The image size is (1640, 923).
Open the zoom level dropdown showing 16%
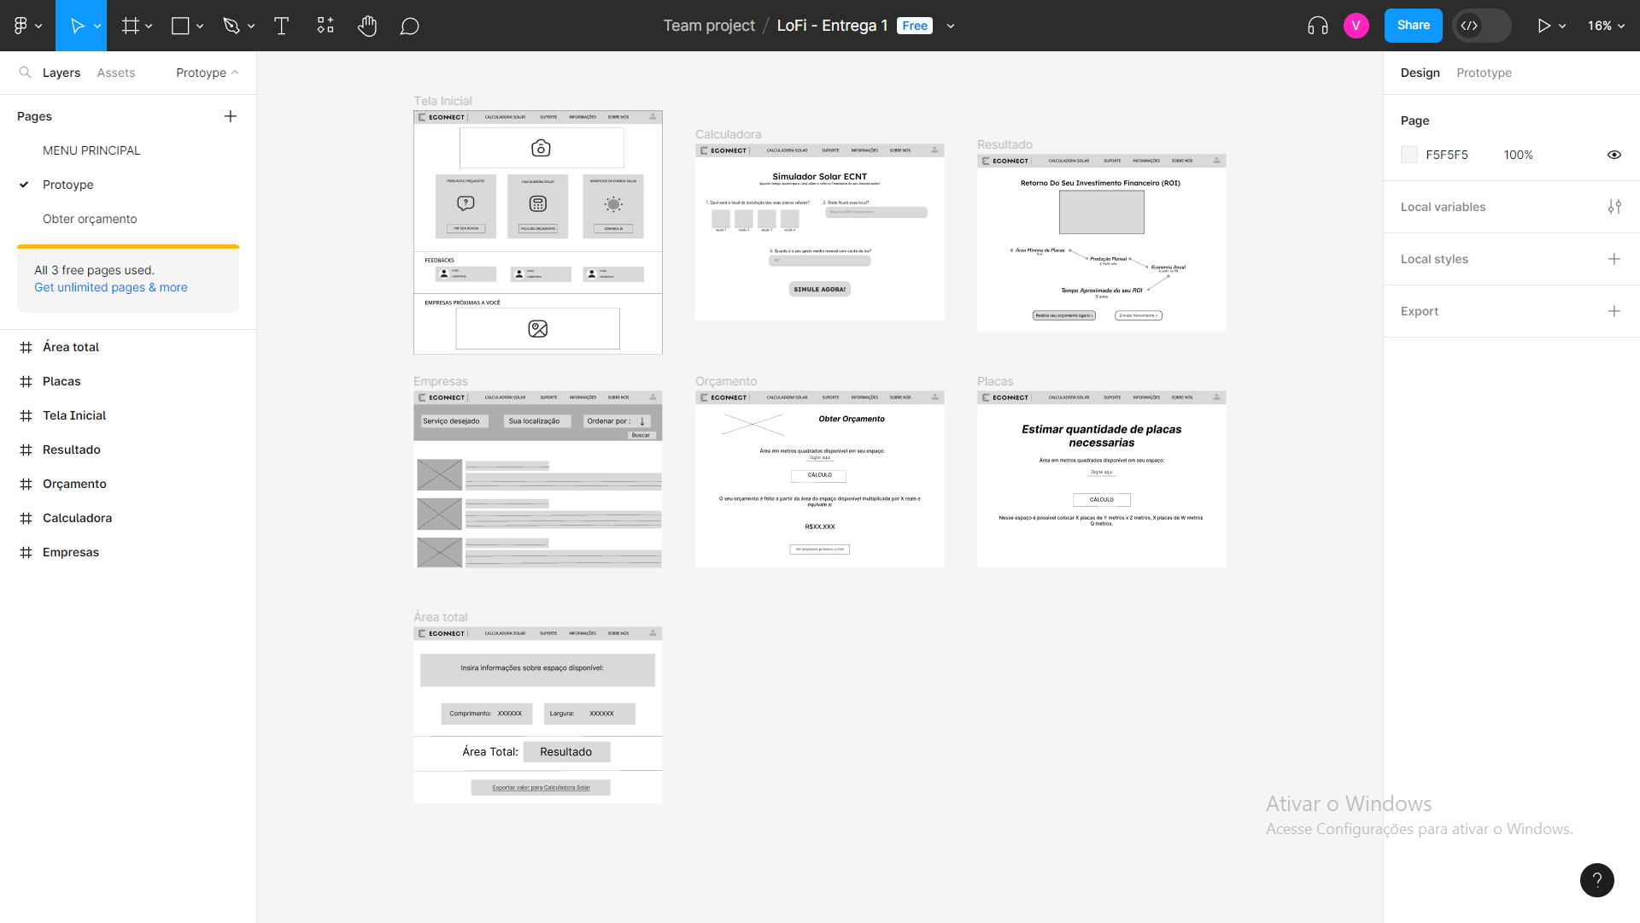(1605, 26)
